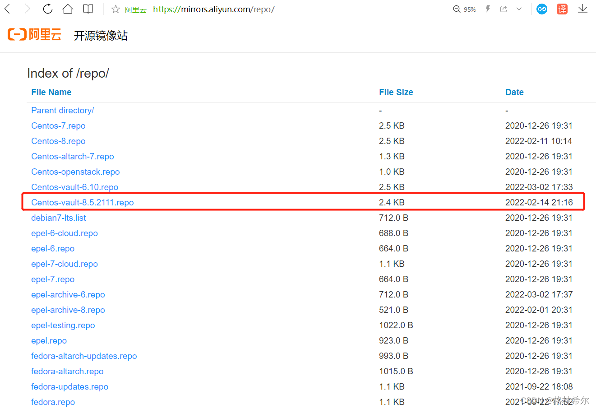Select the 1.3 KB file size cell

pos(392,156)
